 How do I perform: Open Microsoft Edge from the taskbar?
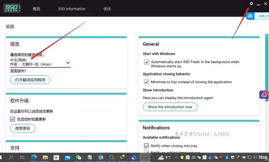pyautogui.click(x=34, y=157)
